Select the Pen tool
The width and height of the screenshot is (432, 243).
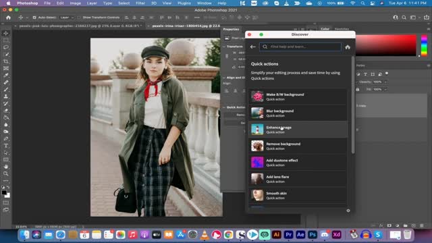tap(6, 138)
